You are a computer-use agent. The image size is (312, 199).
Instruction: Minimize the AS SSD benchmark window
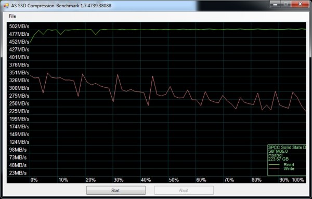pyautogui.click(x=275, y=4)
